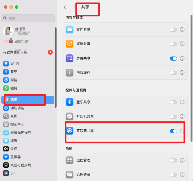Enable 远程登录 switch
The image size is (193, 181).
click(173, 175)
